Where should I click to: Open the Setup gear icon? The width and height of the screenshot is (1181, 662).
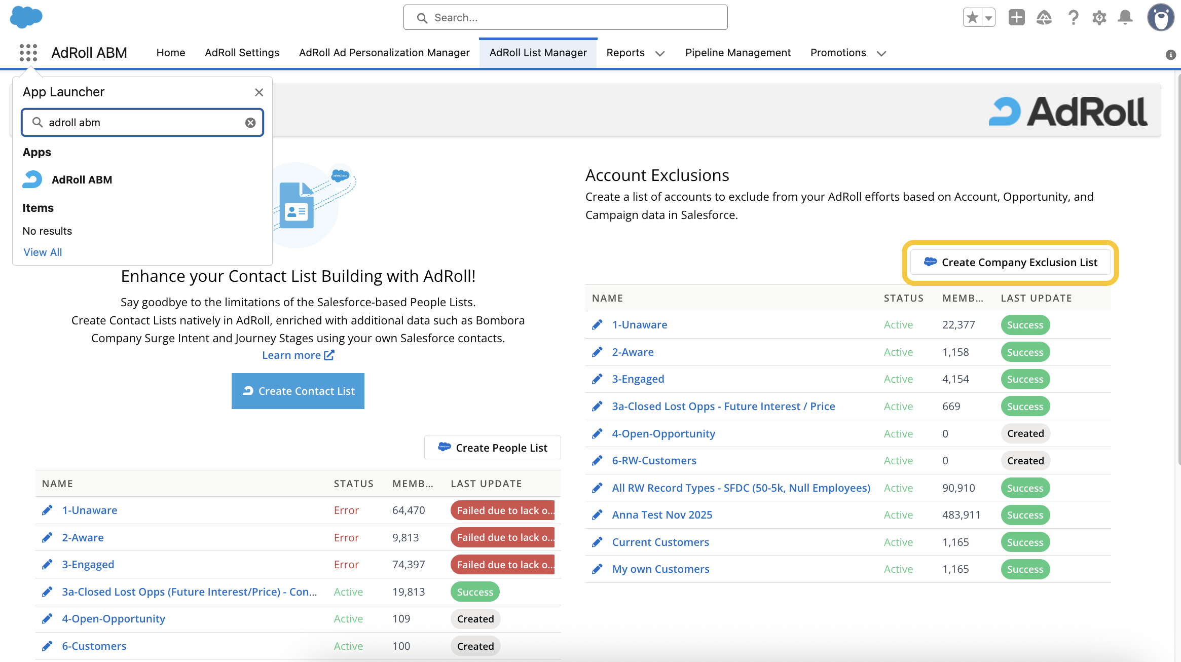(1099, 18)
